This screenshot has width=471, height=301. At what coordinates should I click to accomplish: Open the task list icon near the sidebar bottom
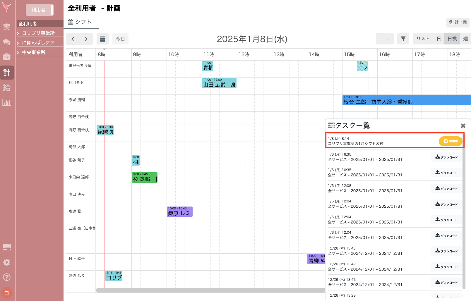[7, 247]
